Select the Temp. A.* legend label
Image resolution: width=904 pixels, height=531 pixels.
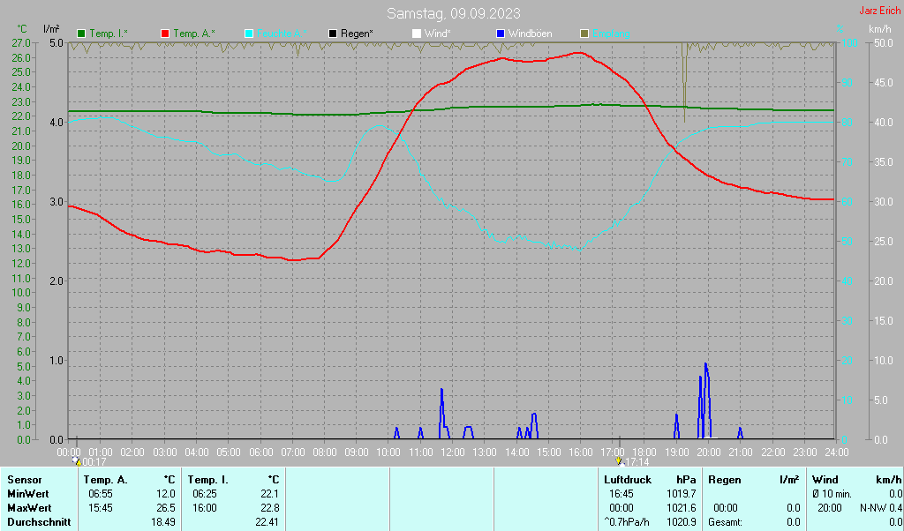tap(194, 34)
